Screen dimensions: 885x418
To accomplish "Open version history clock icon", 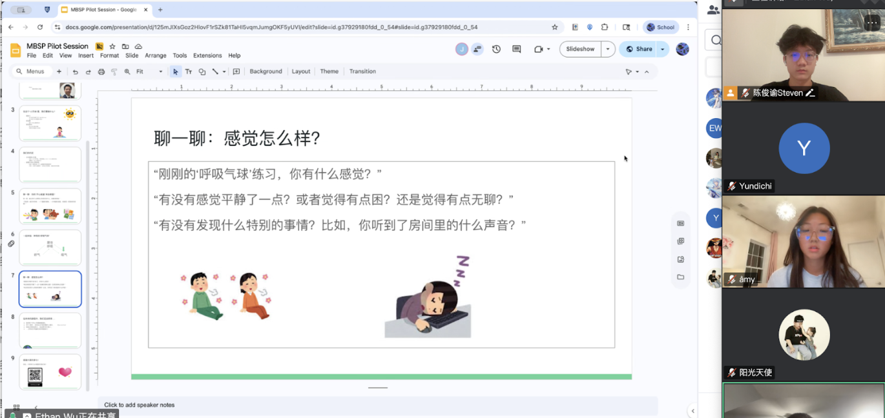I will click(x=496, y=49).
